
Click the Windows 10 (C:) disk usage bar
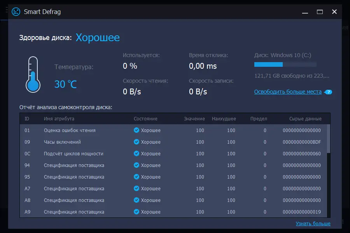point(285,64)
